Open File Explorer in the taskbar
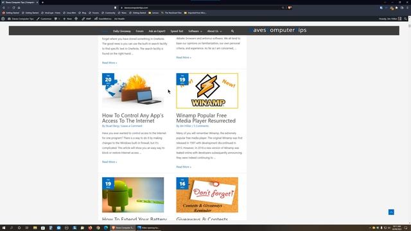Image resolution: width=411 pixels, height=231 pixels. [x=35, y=228]
